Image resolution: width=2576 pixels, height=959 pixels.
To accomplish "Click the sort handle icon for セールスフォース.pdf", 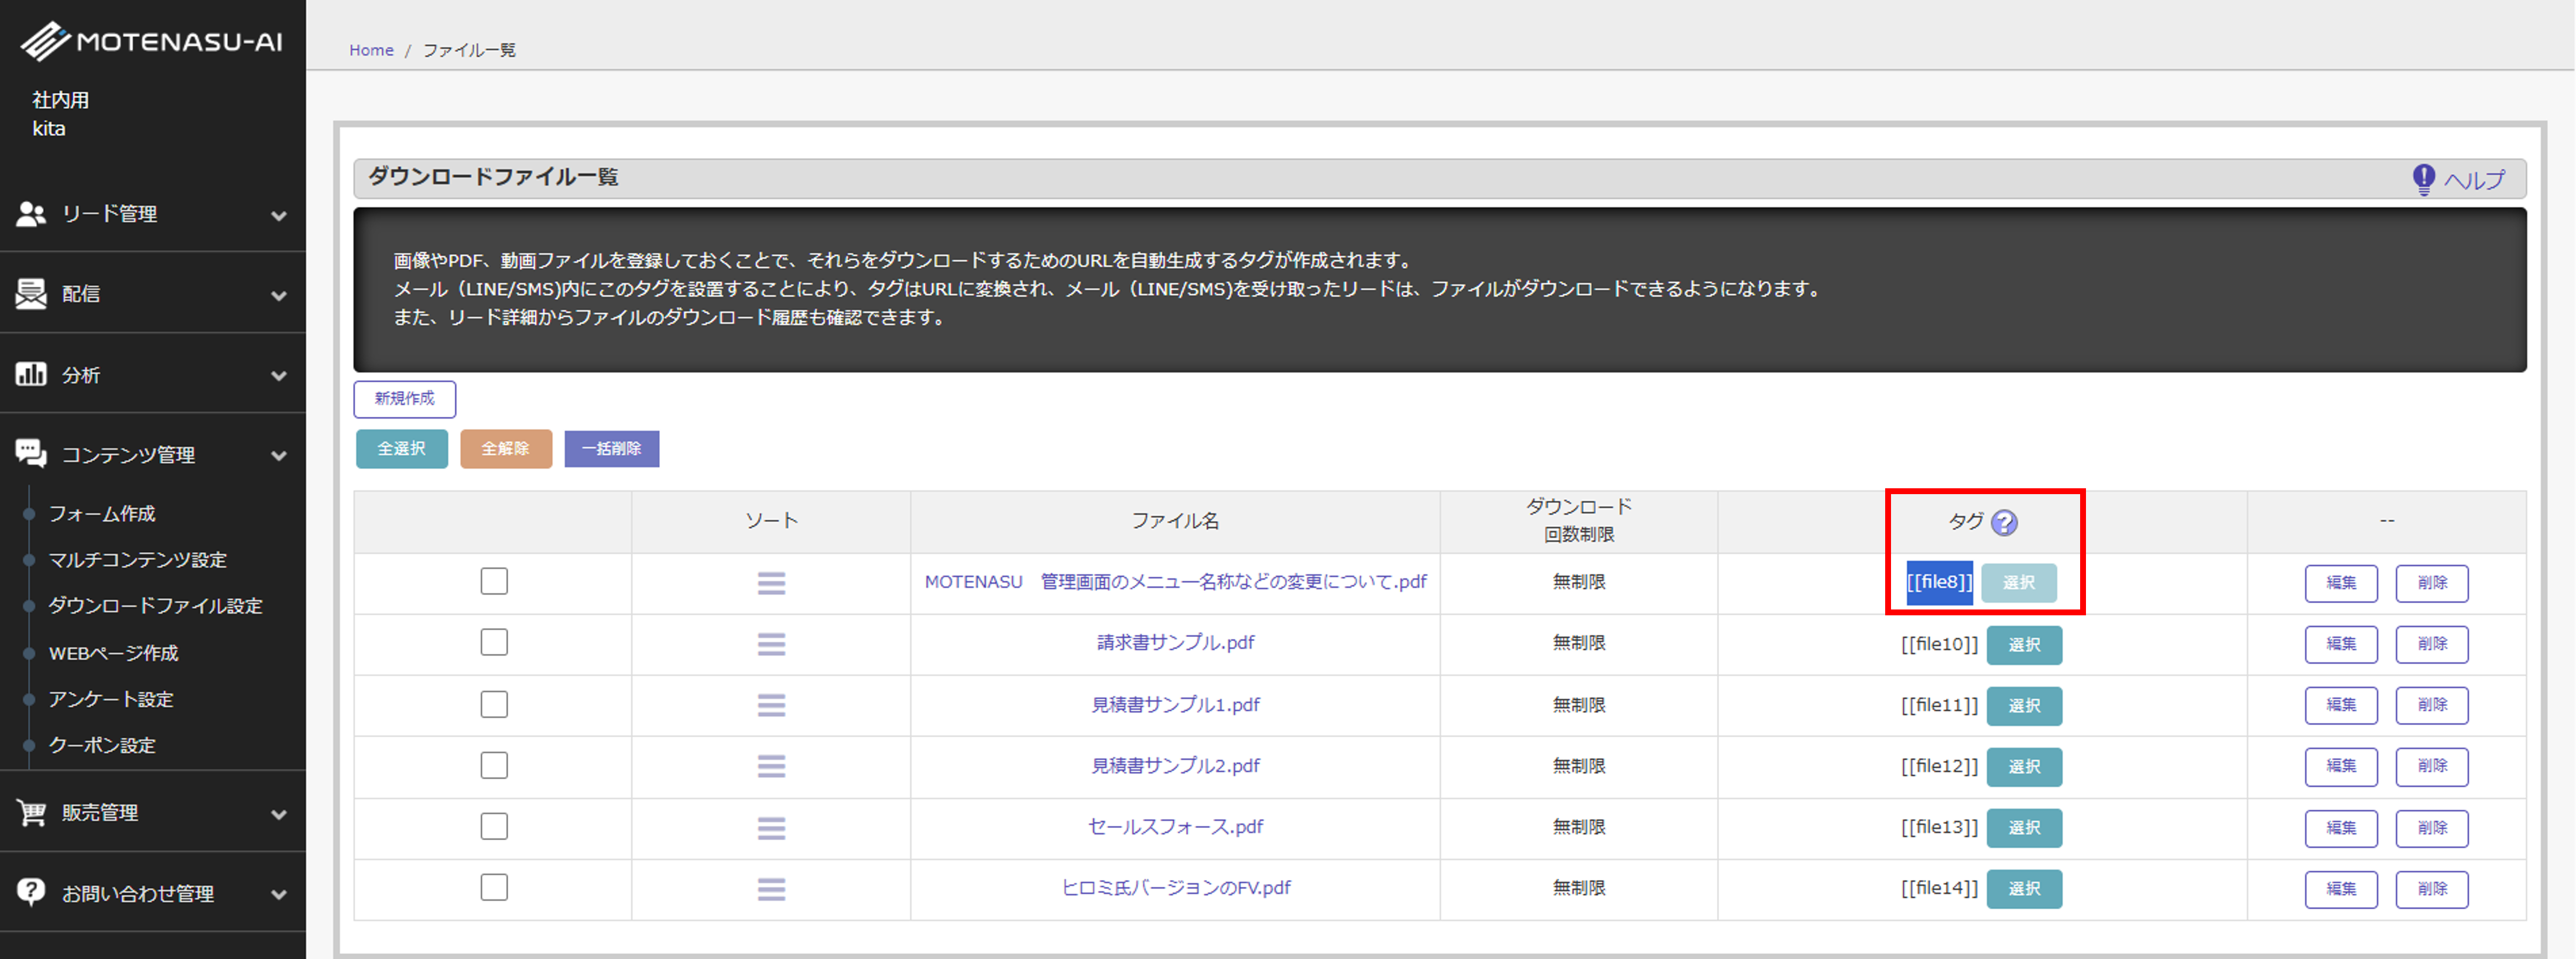I will click(771, 828).
